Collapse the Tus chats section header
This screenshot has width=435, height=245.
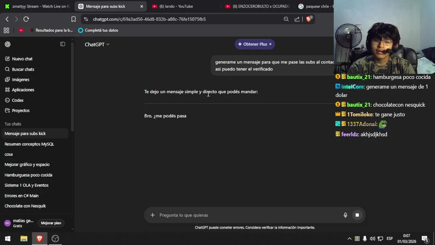pyautogui.click(x=13, y=124)
